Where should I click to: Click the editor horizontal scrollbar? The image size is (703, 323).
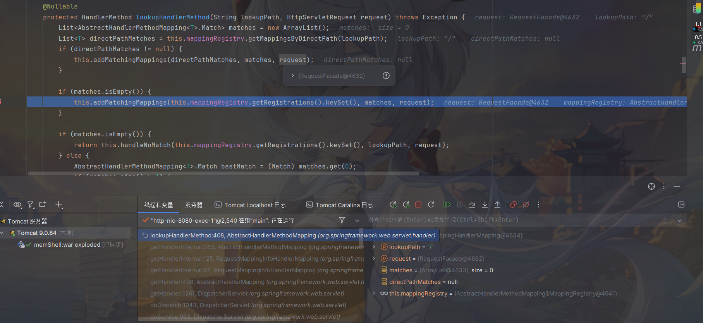pyautogui.click(x=223, y=174)
